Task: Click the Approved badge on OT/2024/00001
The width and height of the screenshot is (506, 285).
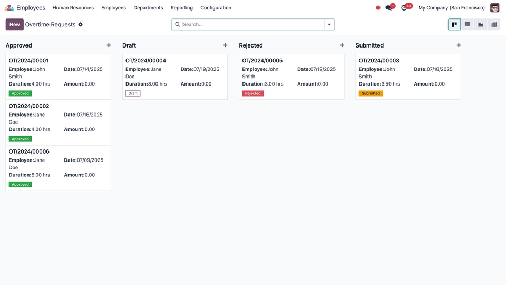Action: pyautogui.click(x=20, y=93)
